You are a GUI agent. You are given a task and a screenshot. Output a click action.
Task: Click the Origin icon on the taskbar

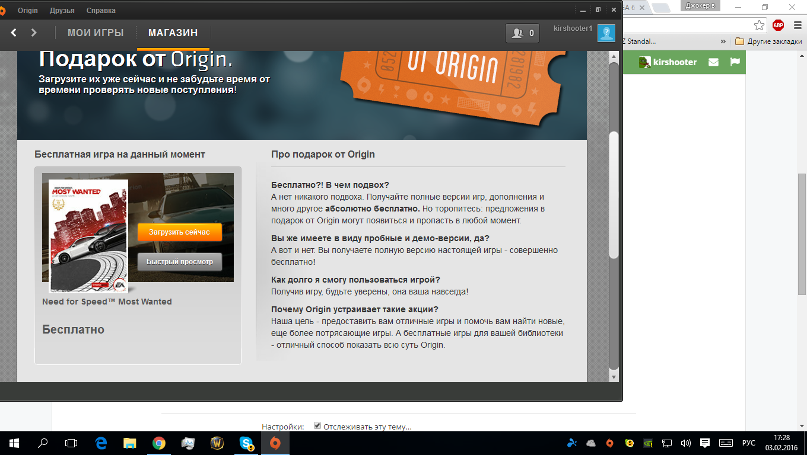pos(275,443)
